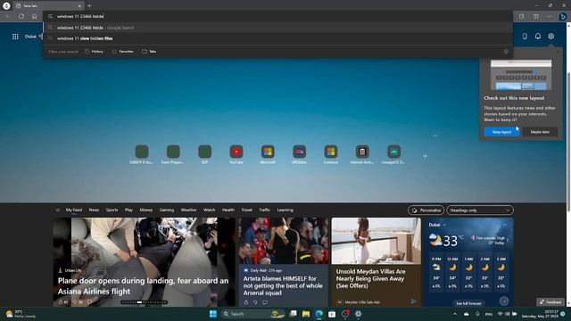Reload the page with refresh button
This screenshot has height=321, width=571.
click(x=21, y=16)
